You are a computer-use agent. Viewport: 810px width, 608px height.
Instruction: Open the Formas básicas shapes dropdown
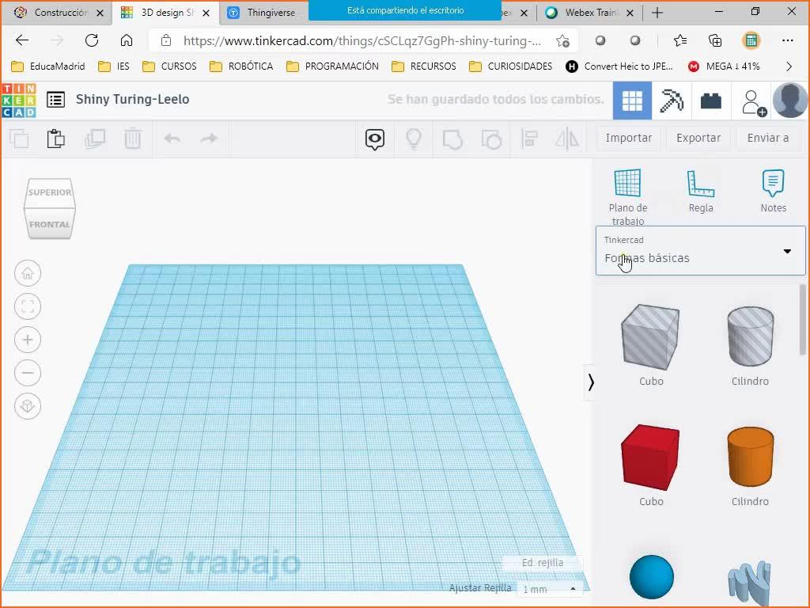701,250
